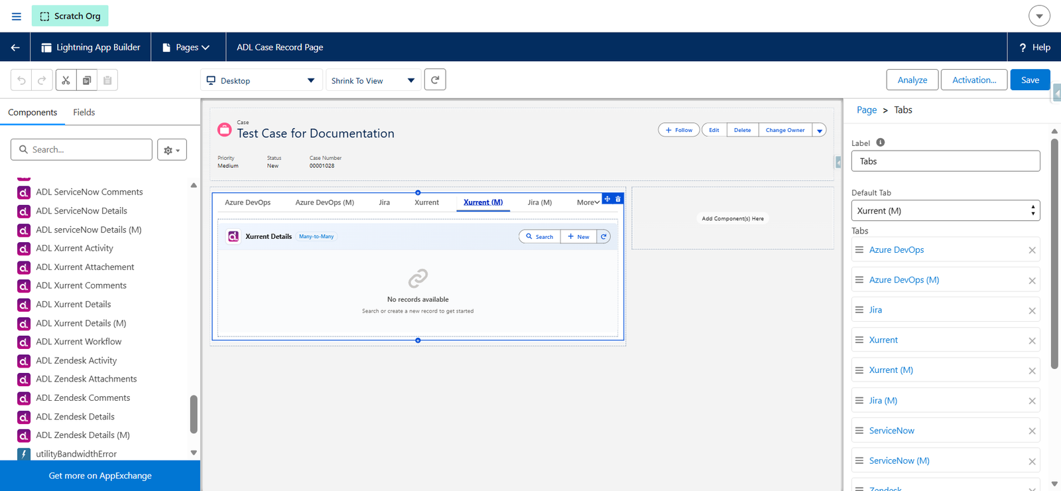Click the utilityBandwidthError lightning icon
This screenshot has width=1061, height=491.
[24, 455]
